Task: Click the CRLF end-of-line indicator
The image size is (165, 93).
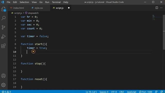Action: 122,92
